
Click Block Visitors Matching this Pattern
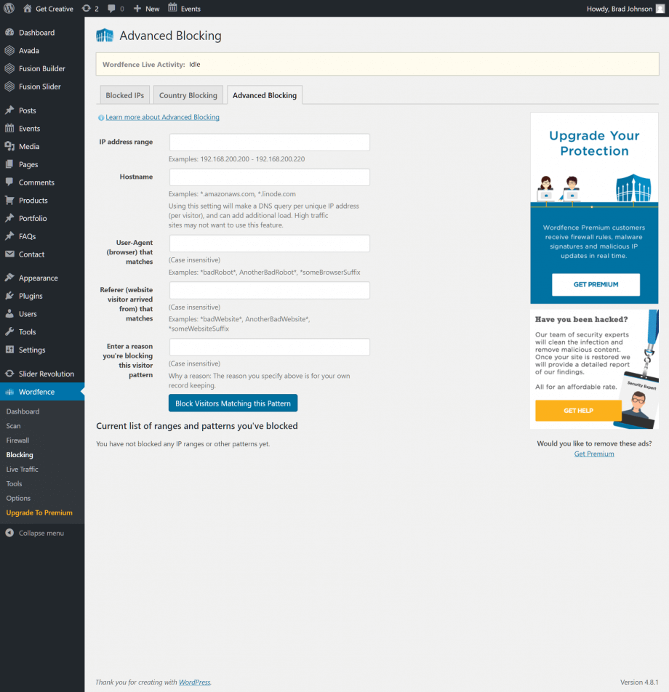click(x=233, y=403)
